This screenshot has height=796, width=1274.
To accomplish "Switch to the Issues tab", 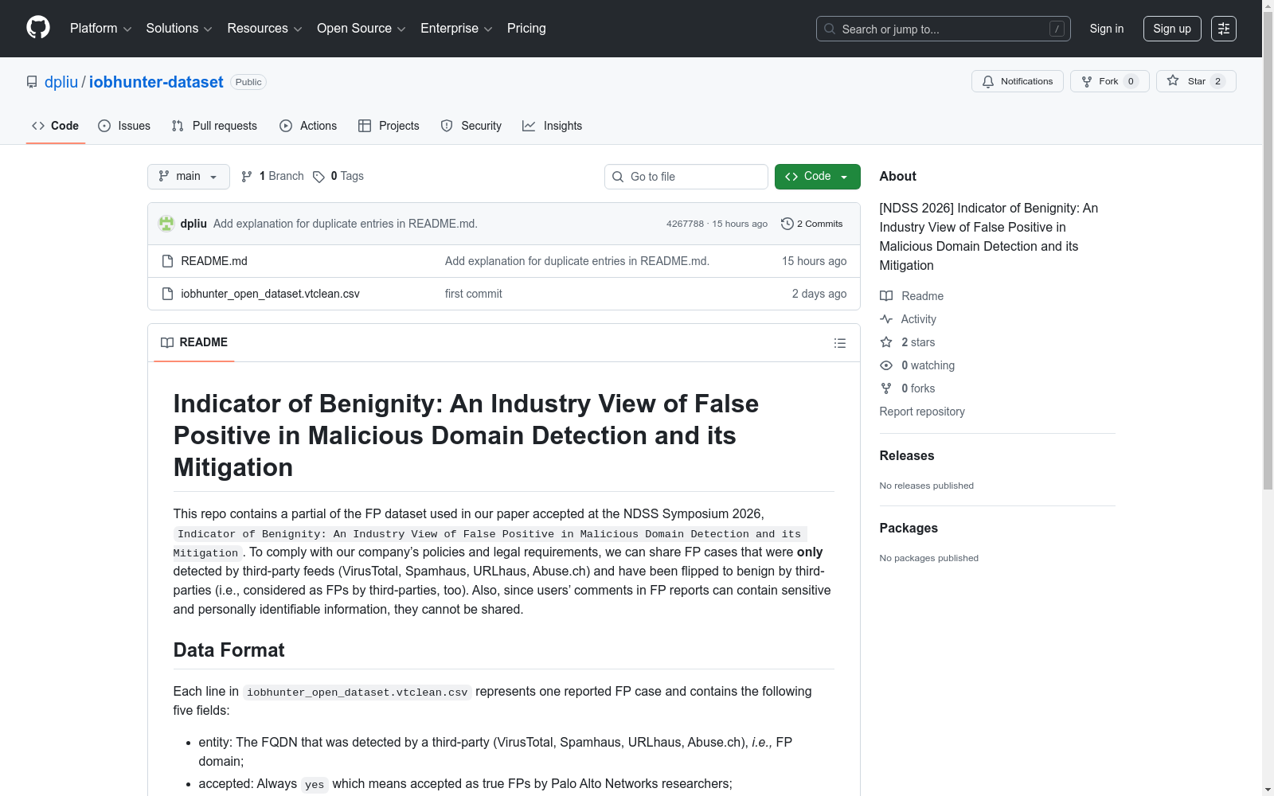I will [124, 126].
